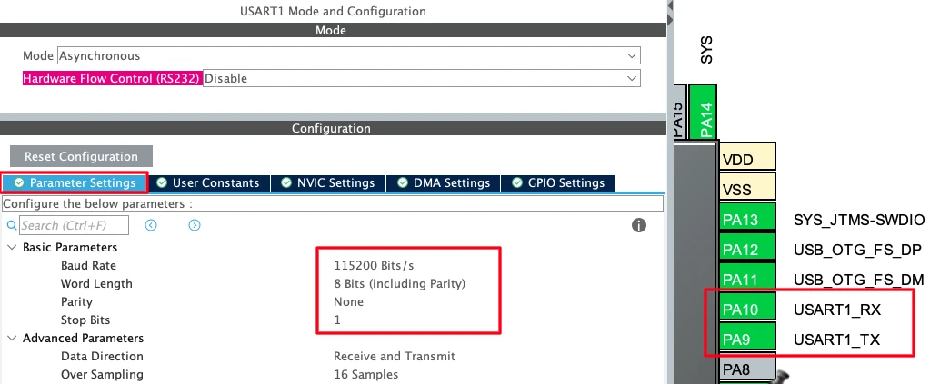Click the Over Sampling parameter label
The image size is (940, 384).
(102, 375)
